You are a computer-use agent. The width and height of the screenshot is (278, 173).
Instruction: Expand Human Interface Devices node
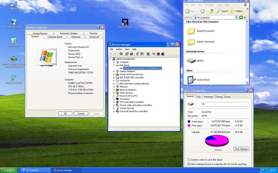(114, 74)
